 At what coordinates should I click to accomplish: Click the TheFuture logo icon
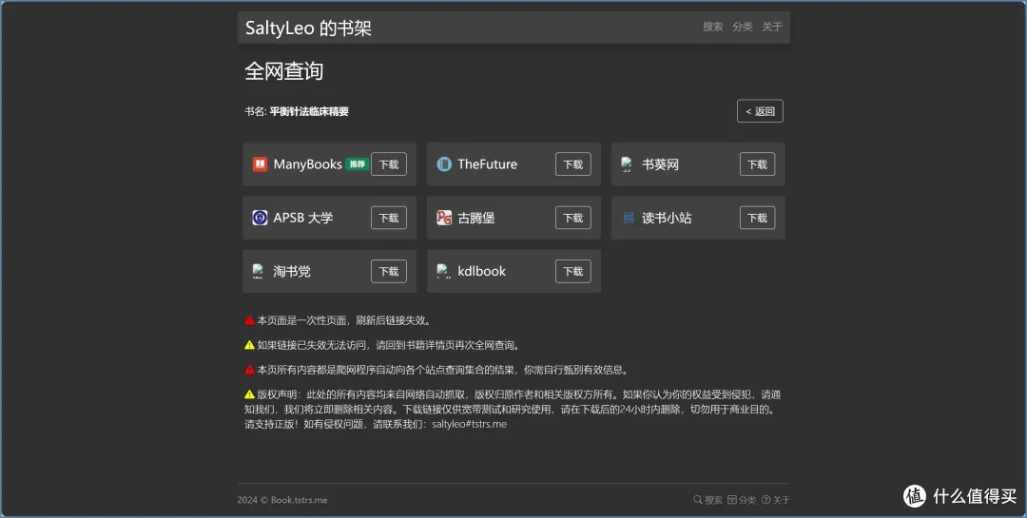(x=444, y=163)
